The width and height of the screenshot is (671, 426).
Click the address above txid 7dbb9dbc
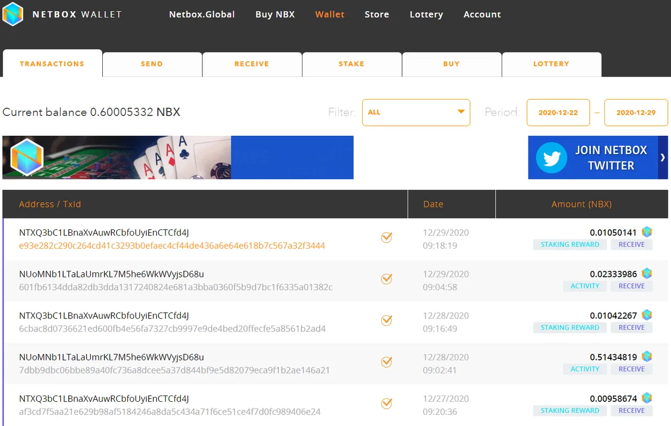(112, 357)
